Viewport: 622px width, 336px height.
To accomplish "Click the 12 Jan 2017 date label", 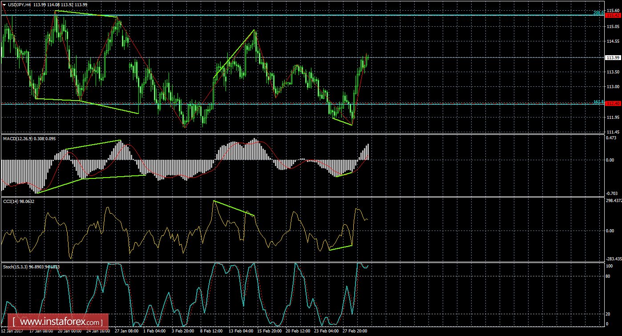I will 12,332.
